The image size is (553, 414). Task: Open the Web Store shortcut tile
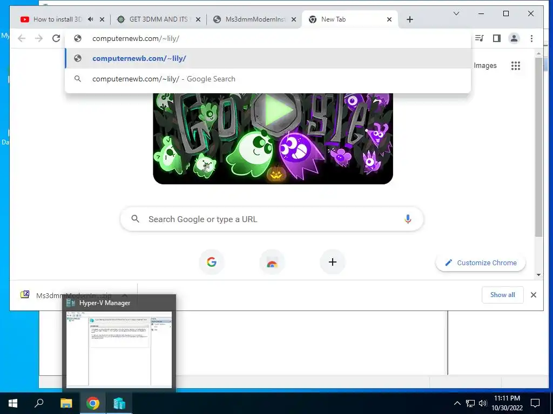(x=272, y=262)
